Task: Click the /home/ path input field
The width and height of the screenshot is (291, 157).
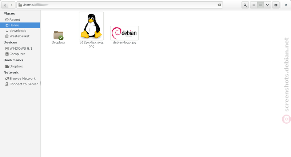Action: (120, 5)
